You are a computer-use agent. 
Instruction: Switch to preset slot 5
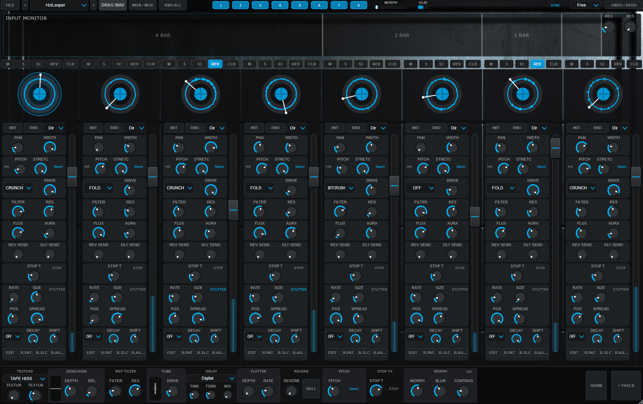point(299,5)
